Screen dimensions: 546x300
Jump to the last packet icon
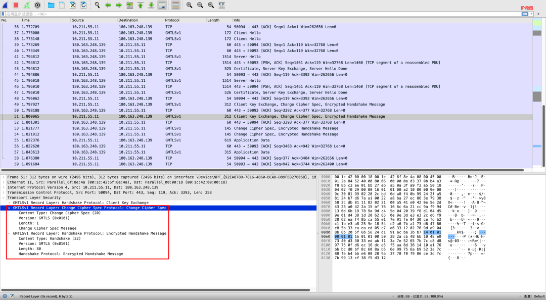coord(151,5)
